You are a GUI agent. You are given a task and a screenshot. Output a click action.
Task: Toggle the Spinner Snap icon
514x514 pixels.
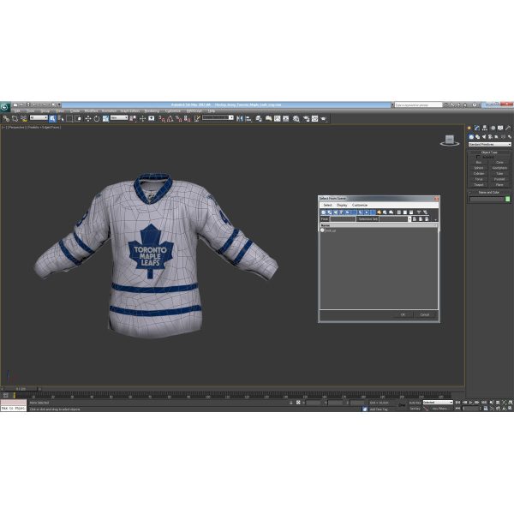tap(187, 119)
